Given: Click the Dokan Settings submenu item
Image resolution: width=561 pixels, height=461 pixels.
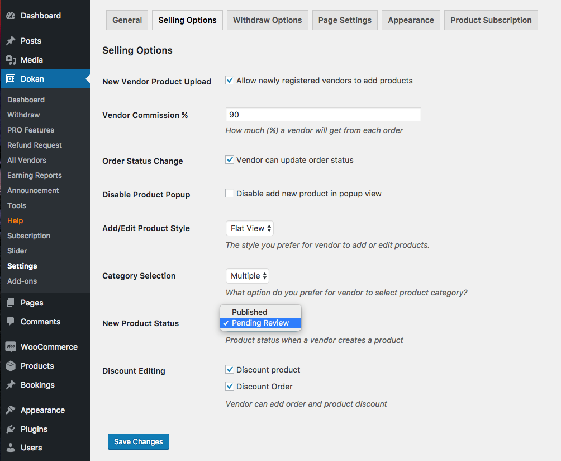Looking at the screenshot, I should [x=22, y=266].
